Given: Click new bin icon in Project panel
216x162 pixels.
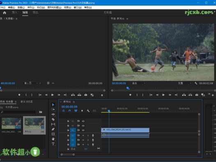Looking at the screenshot, I should pyautogui.click(x=41, y=112).
